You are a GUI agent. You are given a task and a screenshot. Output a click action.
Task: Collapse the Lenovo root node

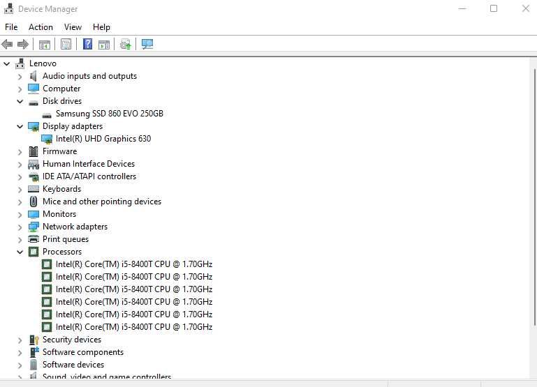pos(7,63)
